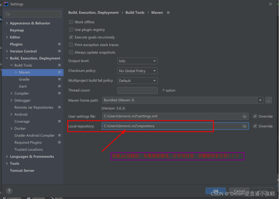Click the project-level icon beside Plugins

59,44
